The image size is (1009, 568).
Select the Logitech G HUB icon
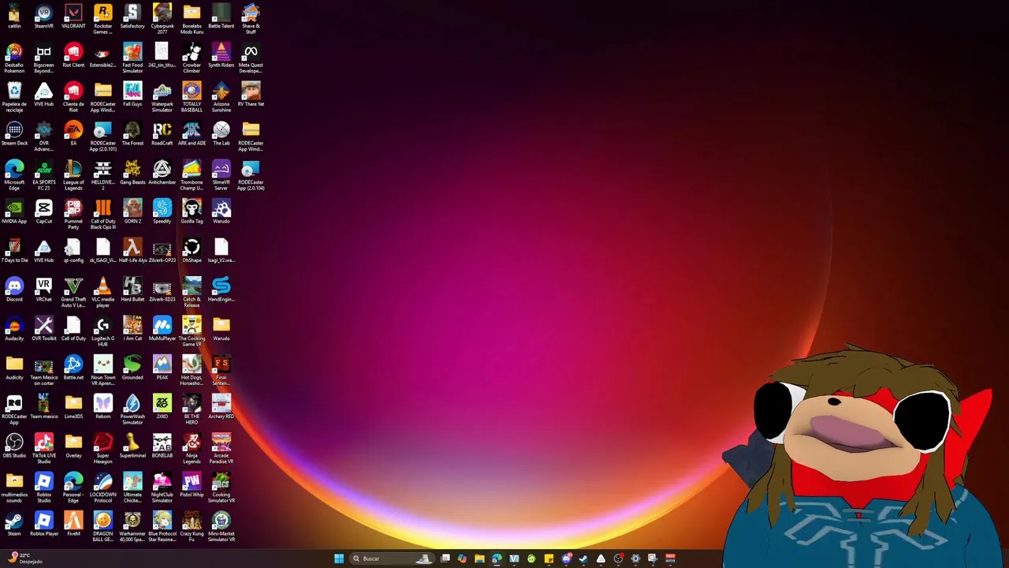click(x=102, y=331)
